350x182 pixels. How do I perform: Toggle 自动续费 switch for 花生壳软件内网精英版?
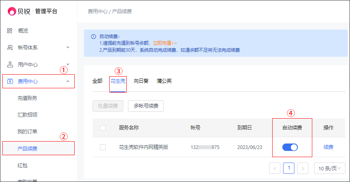290,147
